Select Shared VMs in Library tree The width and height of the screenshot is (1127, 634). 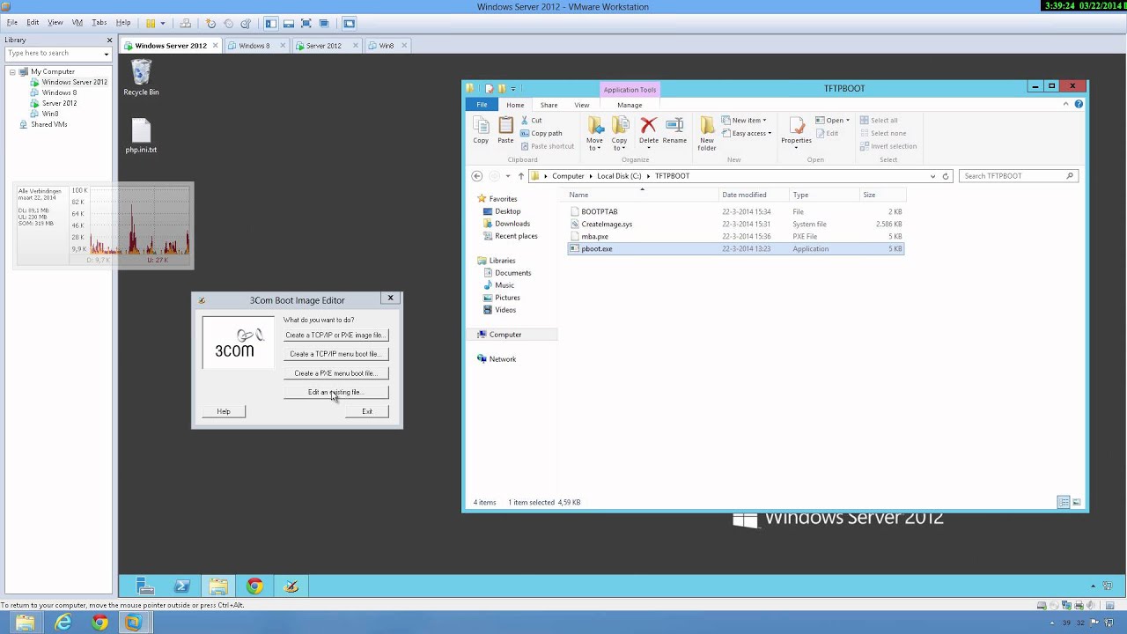coord(48,124)
